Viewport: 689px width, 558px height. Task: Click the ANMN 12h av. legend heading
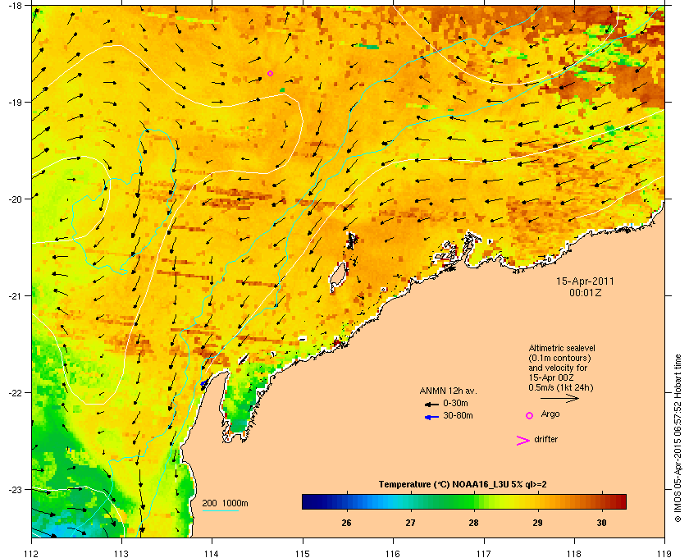tap(448, 391)
